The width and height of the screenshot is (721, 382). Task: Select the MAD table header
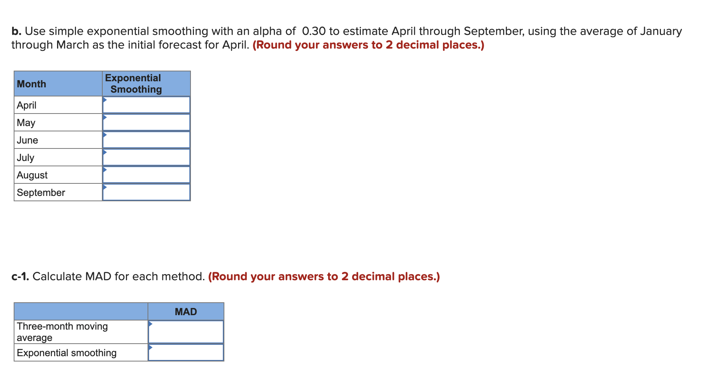(186, 311)
